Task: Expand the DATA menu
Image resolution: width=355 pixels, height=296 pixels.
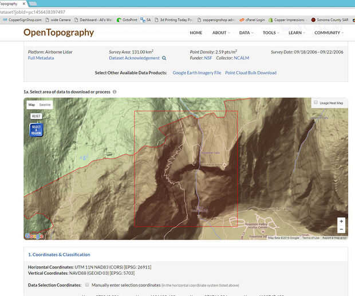Action: coord(246,33)
